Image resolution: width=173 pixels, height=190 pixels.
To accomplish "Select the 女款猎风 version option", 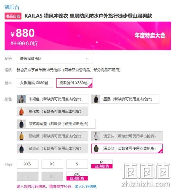I will [35, 83].
